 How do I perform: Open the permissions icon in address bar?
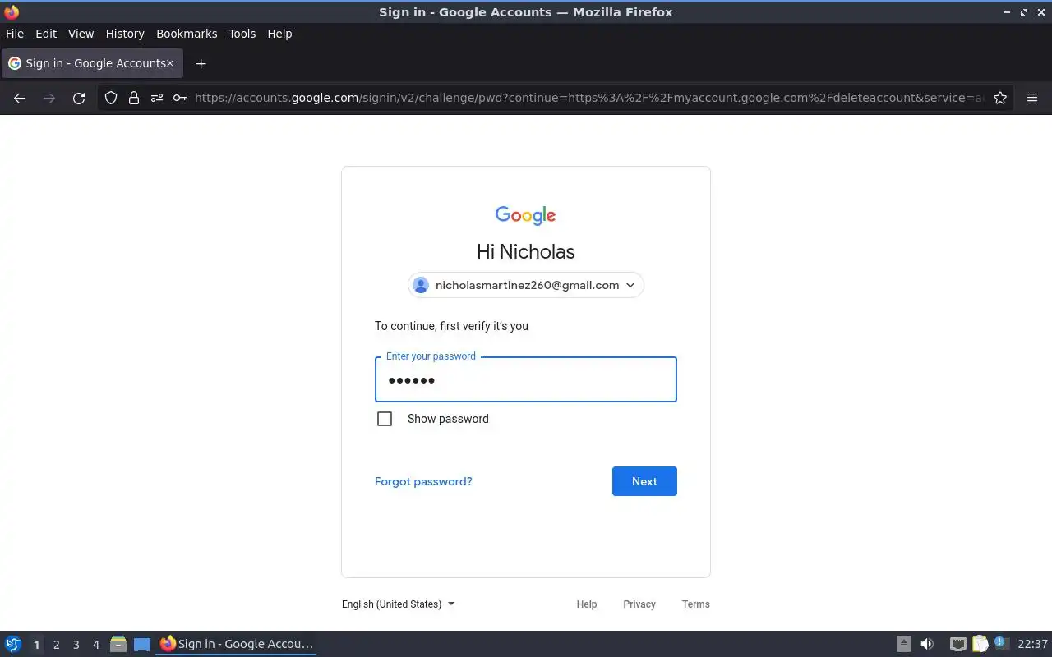coord(156,98)
